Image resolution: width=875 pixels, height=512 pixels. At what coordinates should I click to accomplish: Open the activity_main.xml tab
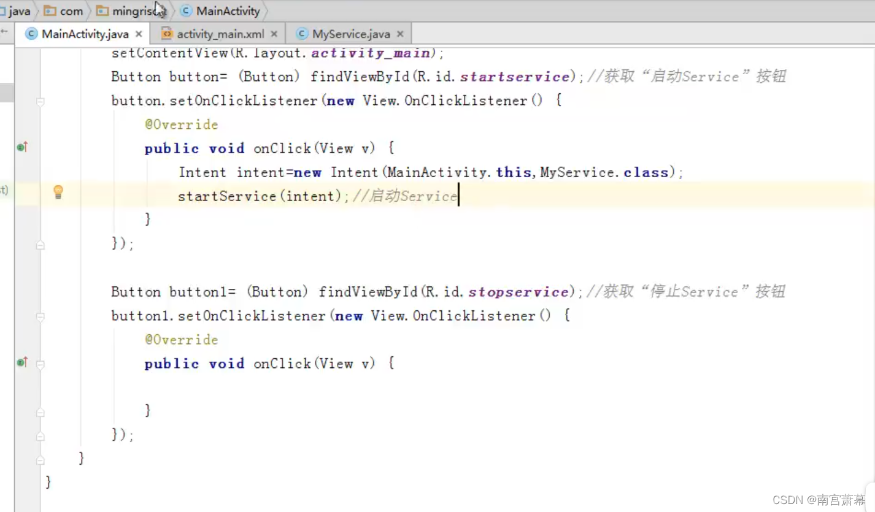(x=220, y=34)
